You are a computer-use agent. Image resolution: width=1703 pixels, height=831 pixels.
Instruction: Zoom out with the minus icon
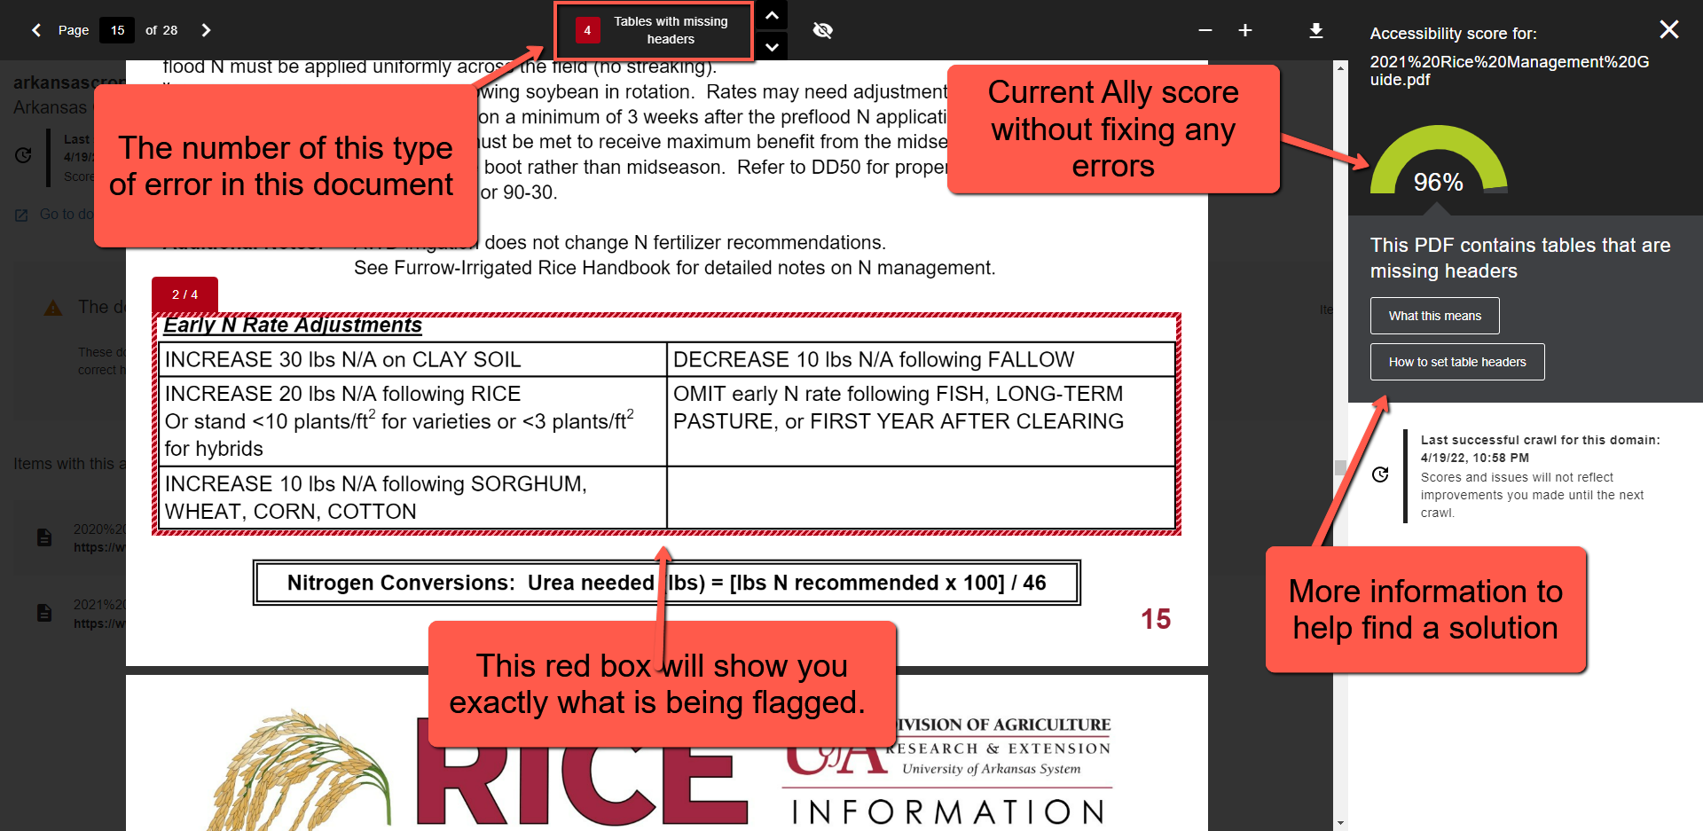click(x=1205, y=30)
